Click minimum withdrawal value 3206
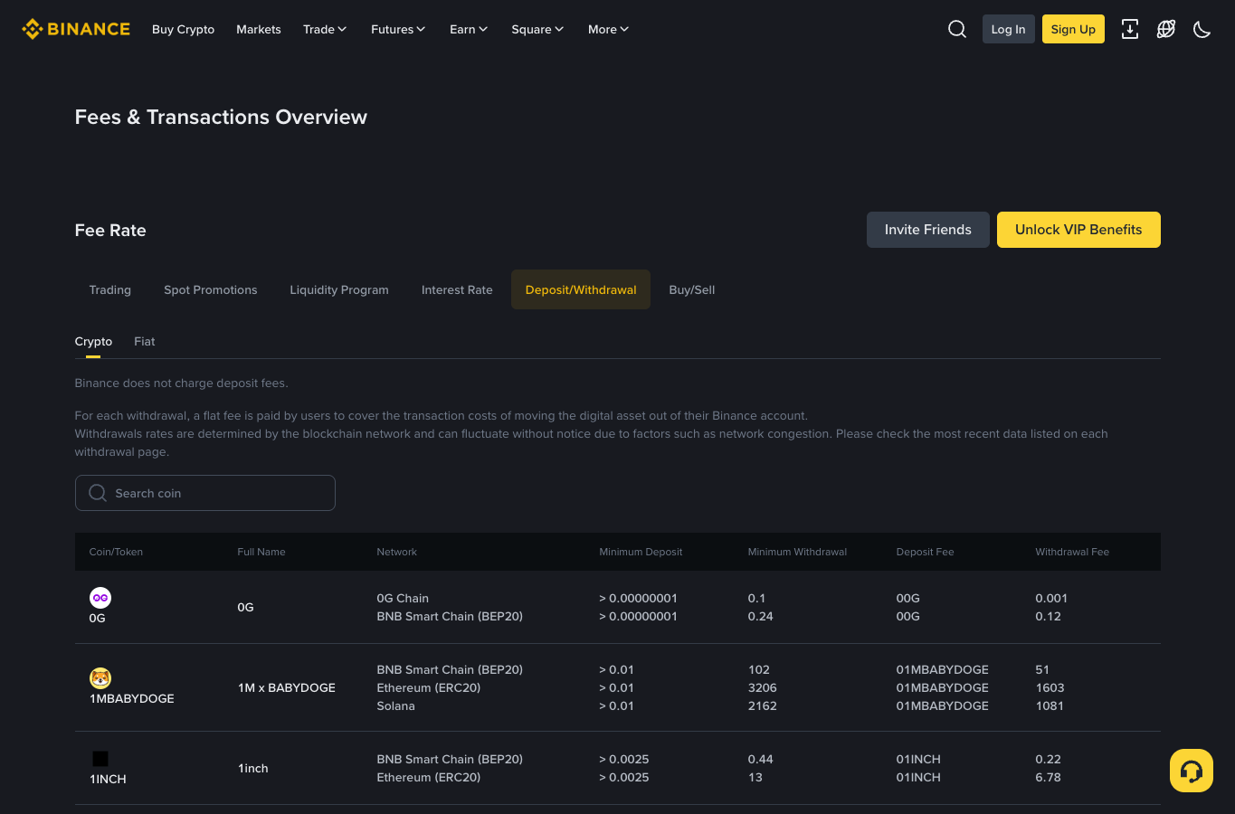1235x814 pixels. [763, 688]
